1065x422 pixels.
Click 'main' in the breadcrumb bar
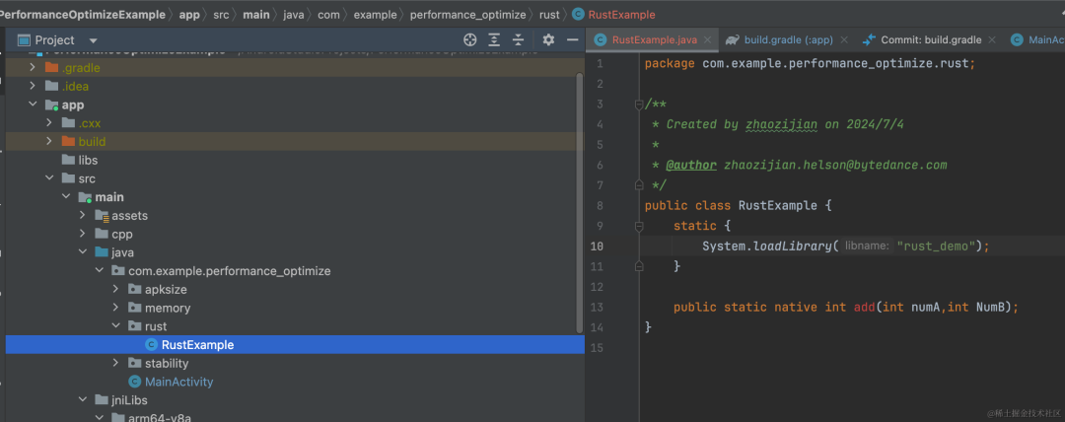(256, 14)
